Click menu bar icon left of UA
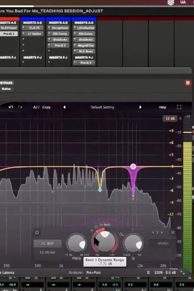This screenshot has height=291, width=194. coord(171,2)
